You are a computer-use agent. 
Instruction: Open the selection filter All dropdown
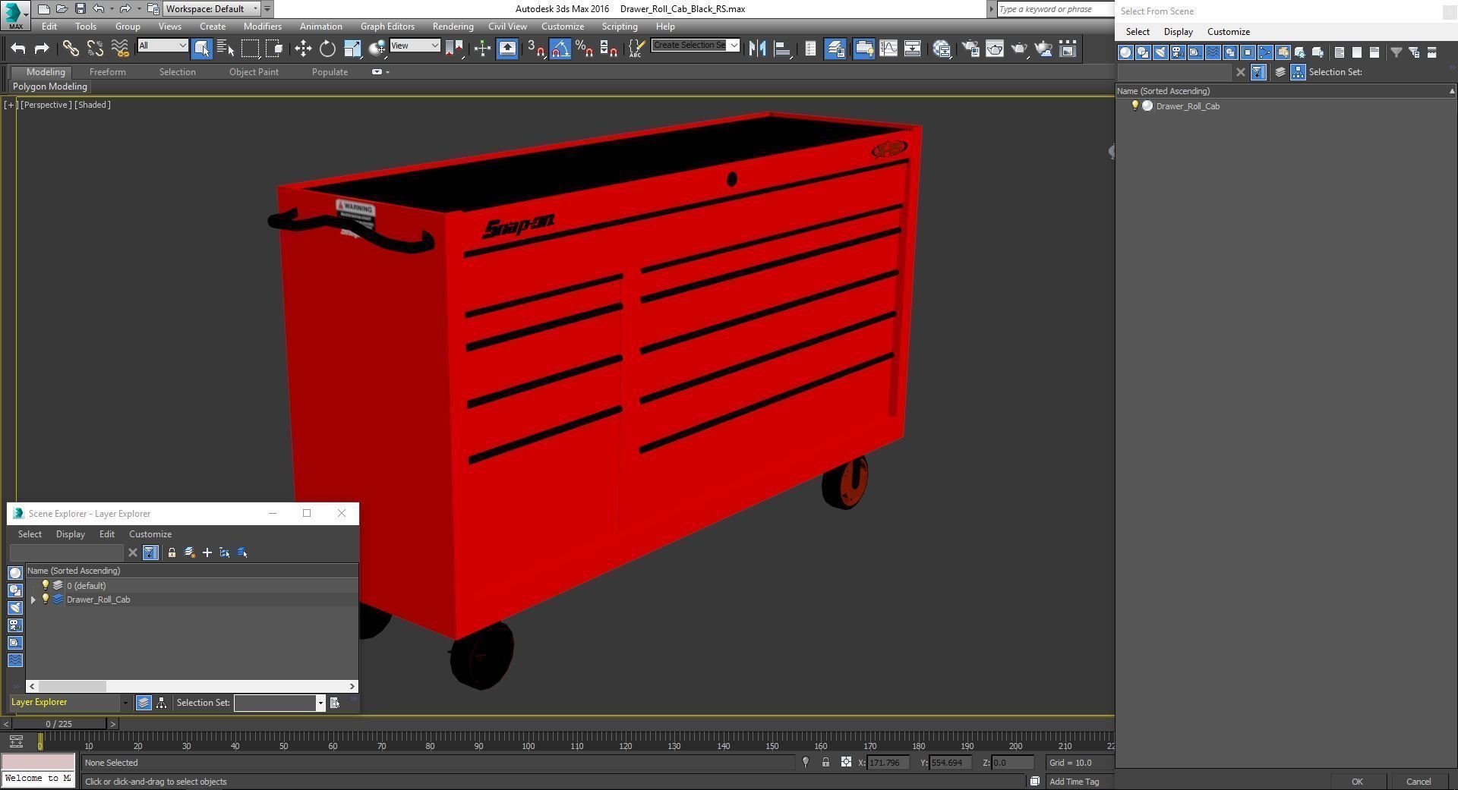pyautogui.click(x=162, y=46)
